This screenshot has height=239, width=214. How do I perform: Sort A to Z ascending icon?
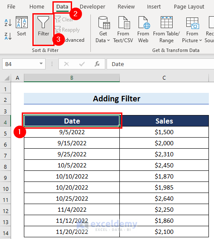[x=8, y=23]
